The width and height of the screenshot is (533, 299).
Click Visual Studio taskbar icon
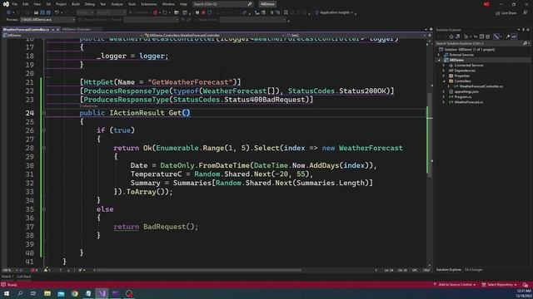coord(102,293)
